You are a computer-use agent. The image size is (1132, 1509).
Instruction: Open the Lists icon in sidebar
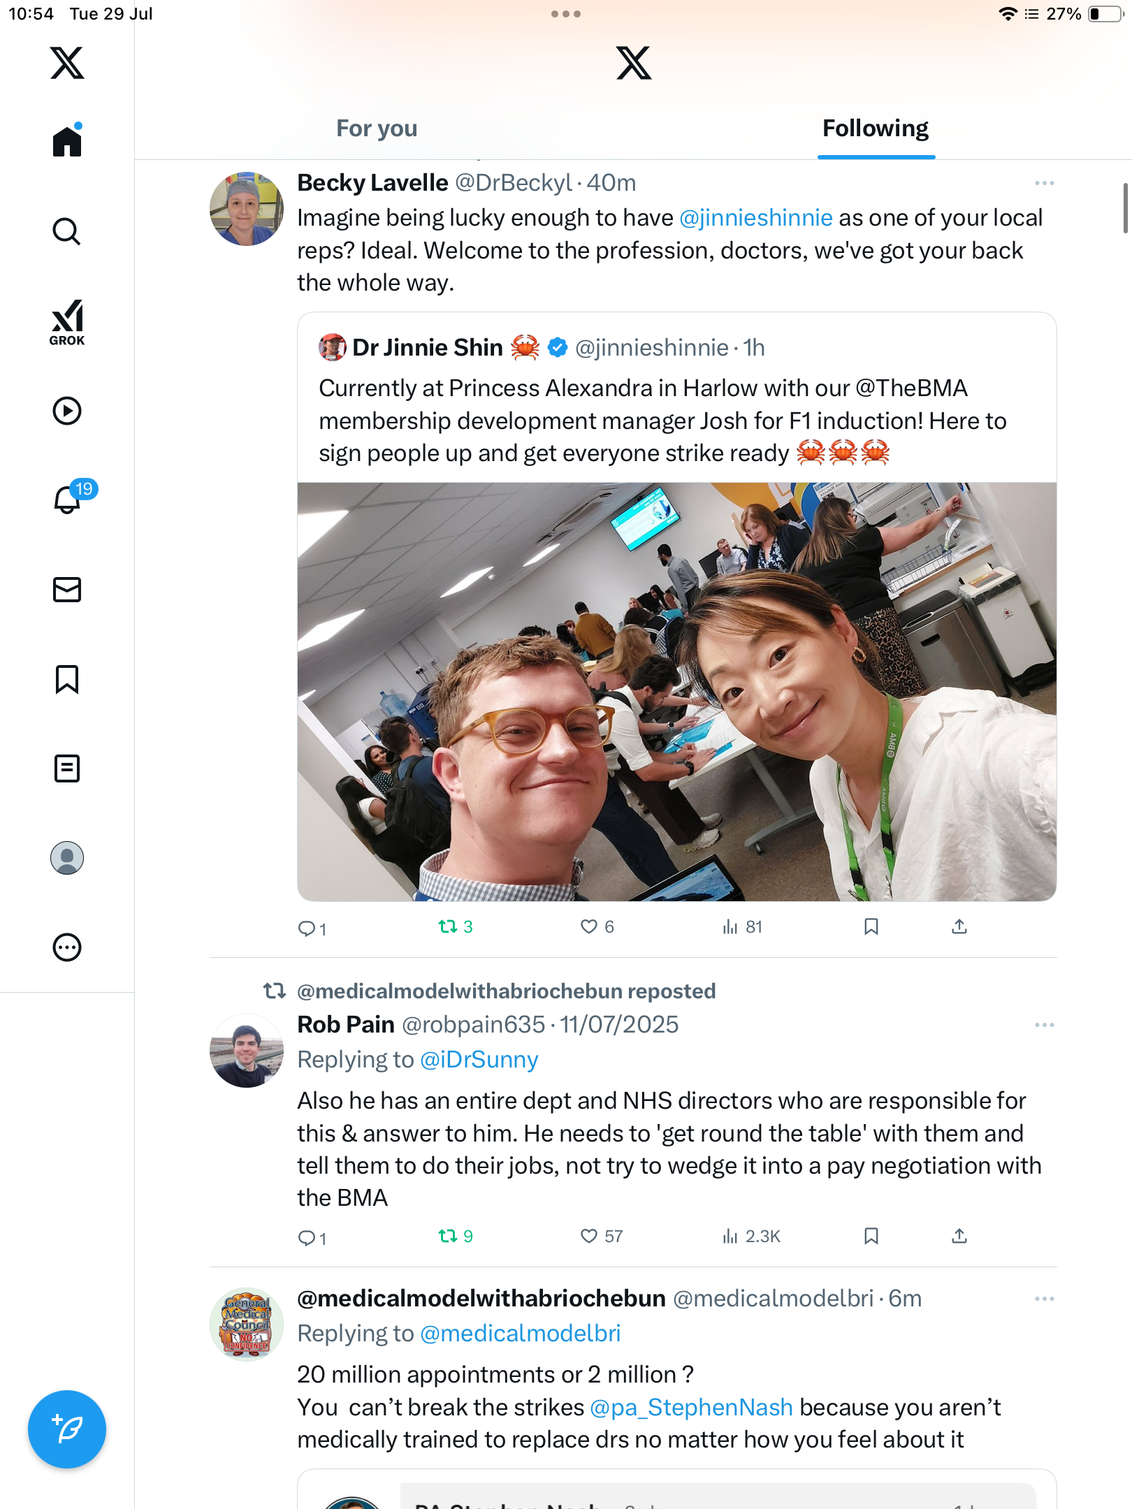(x=67, y=768)
